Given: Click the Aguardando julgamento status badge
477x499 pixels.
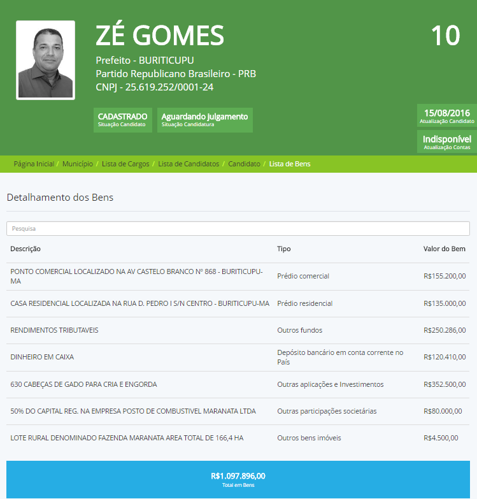Looking at the screenshot, I should point(204,120).
